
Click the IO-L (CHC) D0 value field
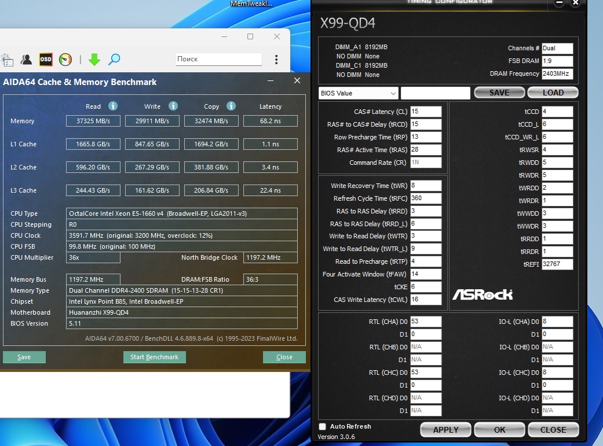[557, 372]
